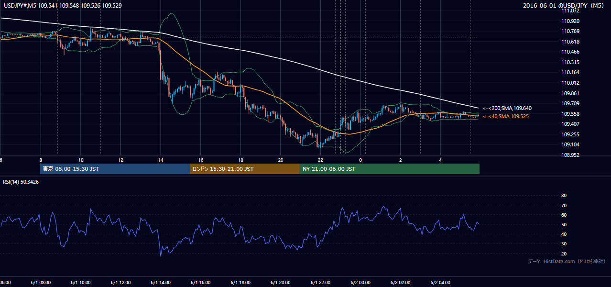Select the NY 21:00-06:00 JST session bar
611x287 pixels.
(x=389, y=169)
